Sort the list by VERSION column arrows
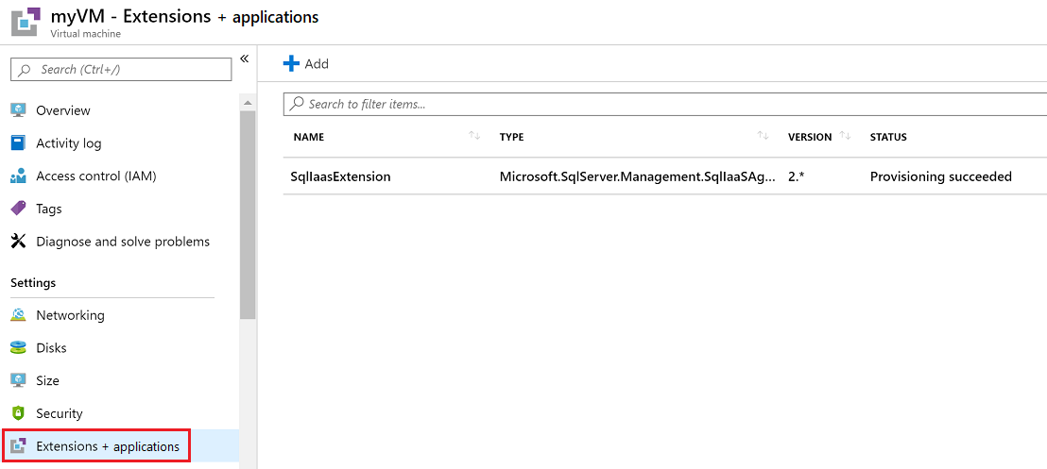The height and width of the screenshot is (469, 1047). click(845, 137)
